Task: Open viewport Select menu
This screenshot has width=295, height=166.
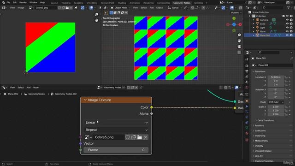Action: 143,8
